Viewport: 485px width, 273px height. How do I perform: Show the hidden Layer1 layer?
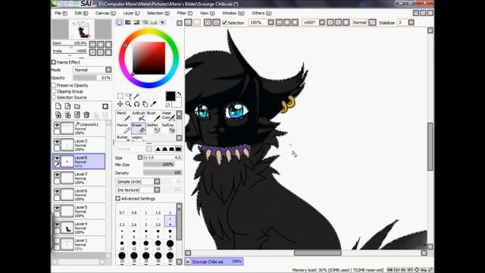click(57, 240)
